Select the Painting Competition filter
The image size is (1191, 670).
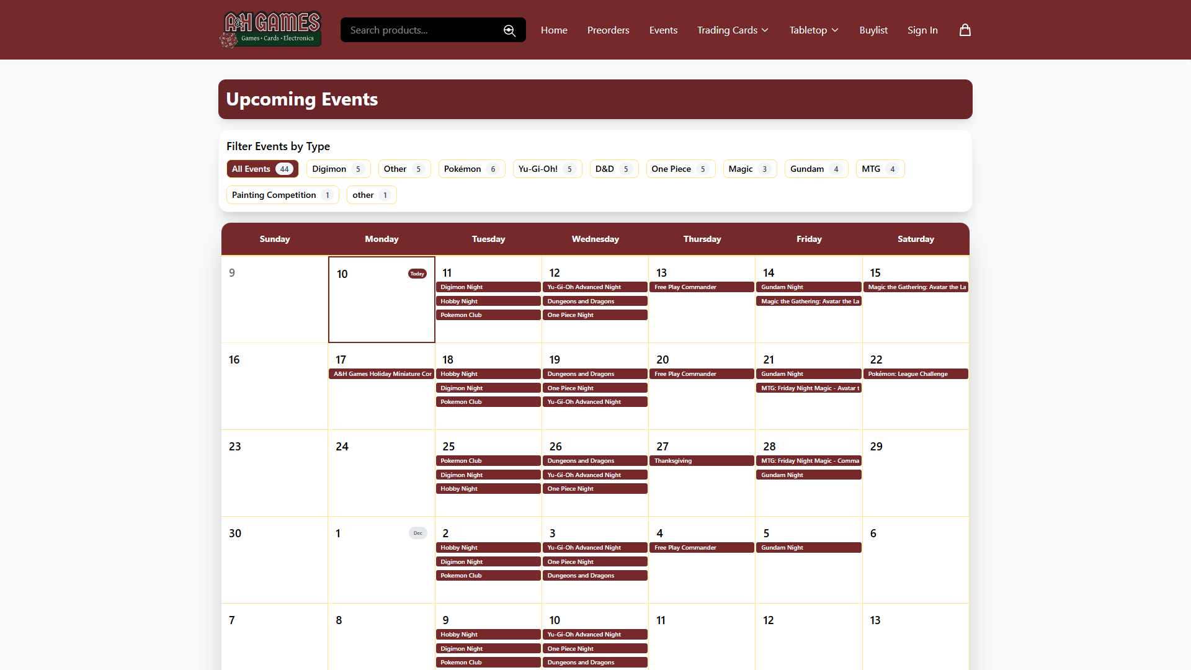coord(282,194)
